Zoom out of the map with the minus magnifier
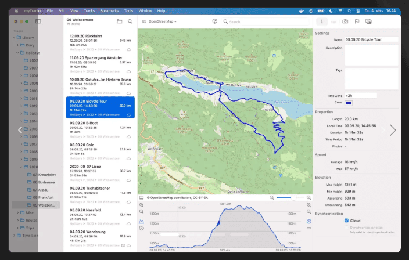Screen dimensions: 409x260 (272, 198)
